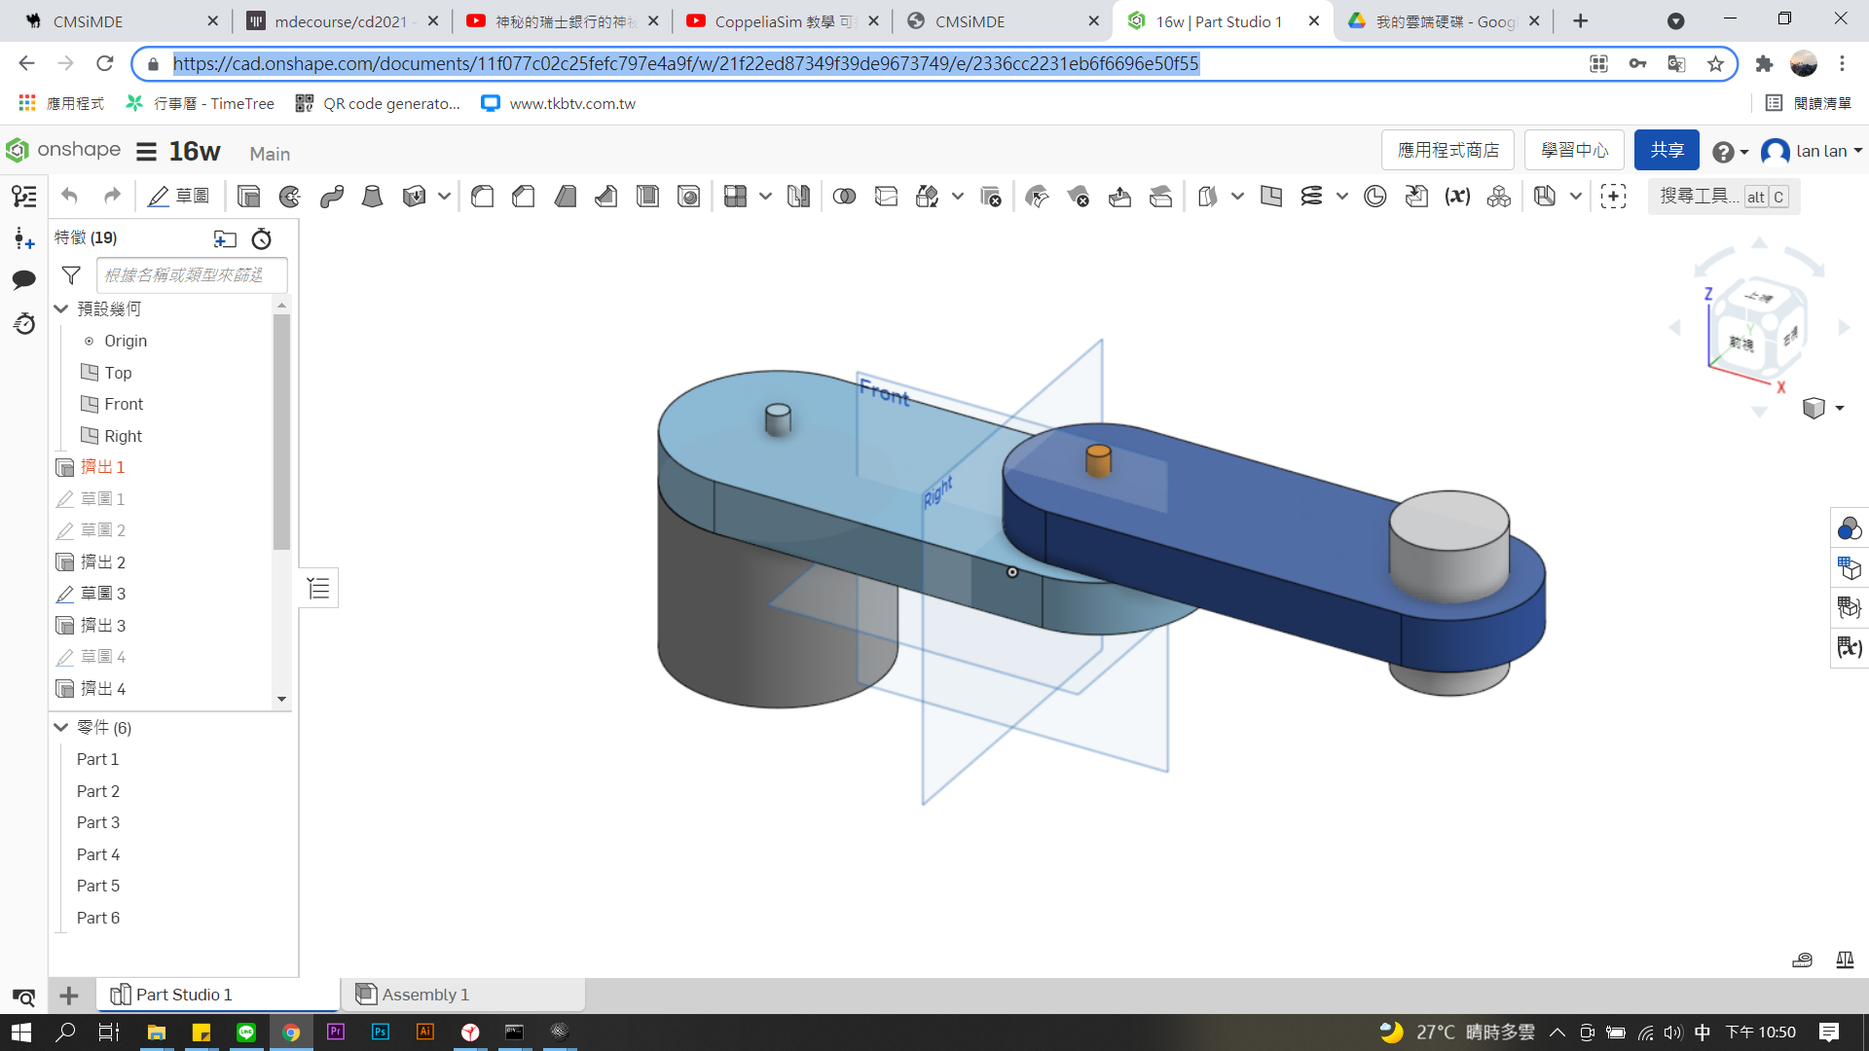1869x1051 pixels.
Task: Click the feature filter input field
Action: point(192,275)
